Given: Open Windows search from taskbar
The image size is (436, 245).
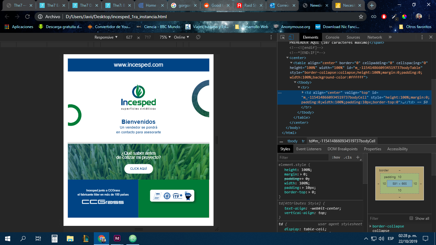Looking at the screenshot, I should click(23, 238).
